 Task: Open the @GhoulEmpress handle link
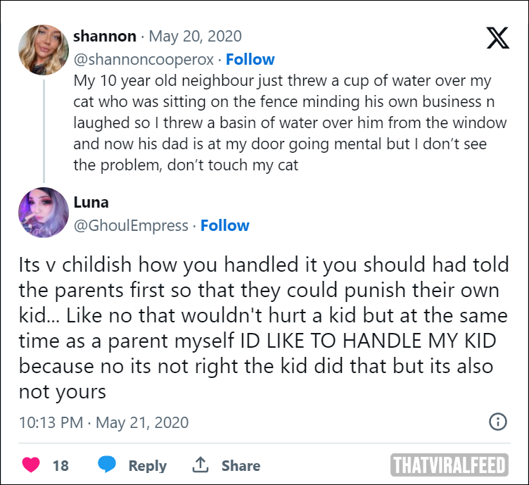pos(131,226)
